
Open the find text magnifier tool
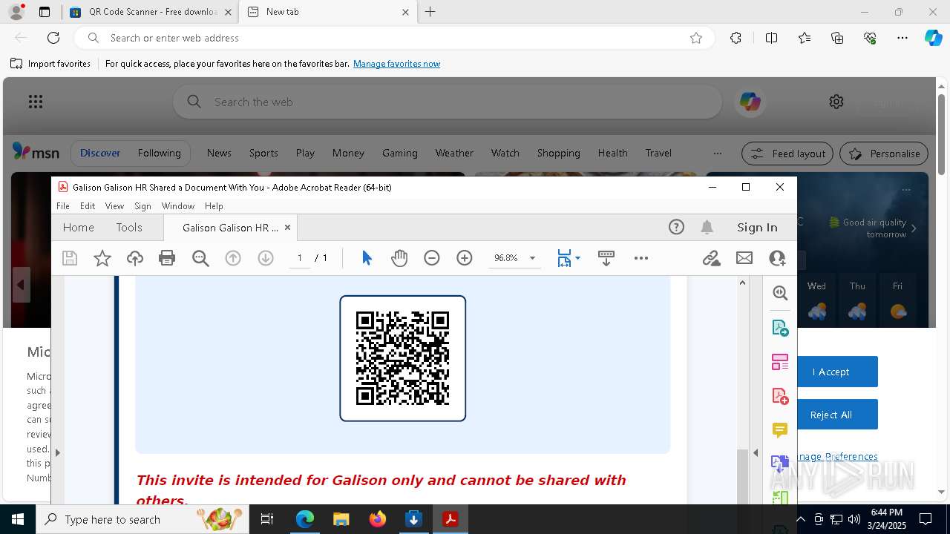pyautogui.click(x=200, y=258)
